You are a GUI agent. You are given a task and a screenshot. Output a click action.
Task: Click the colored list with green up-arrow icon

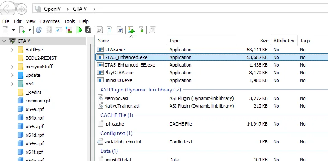131,30
